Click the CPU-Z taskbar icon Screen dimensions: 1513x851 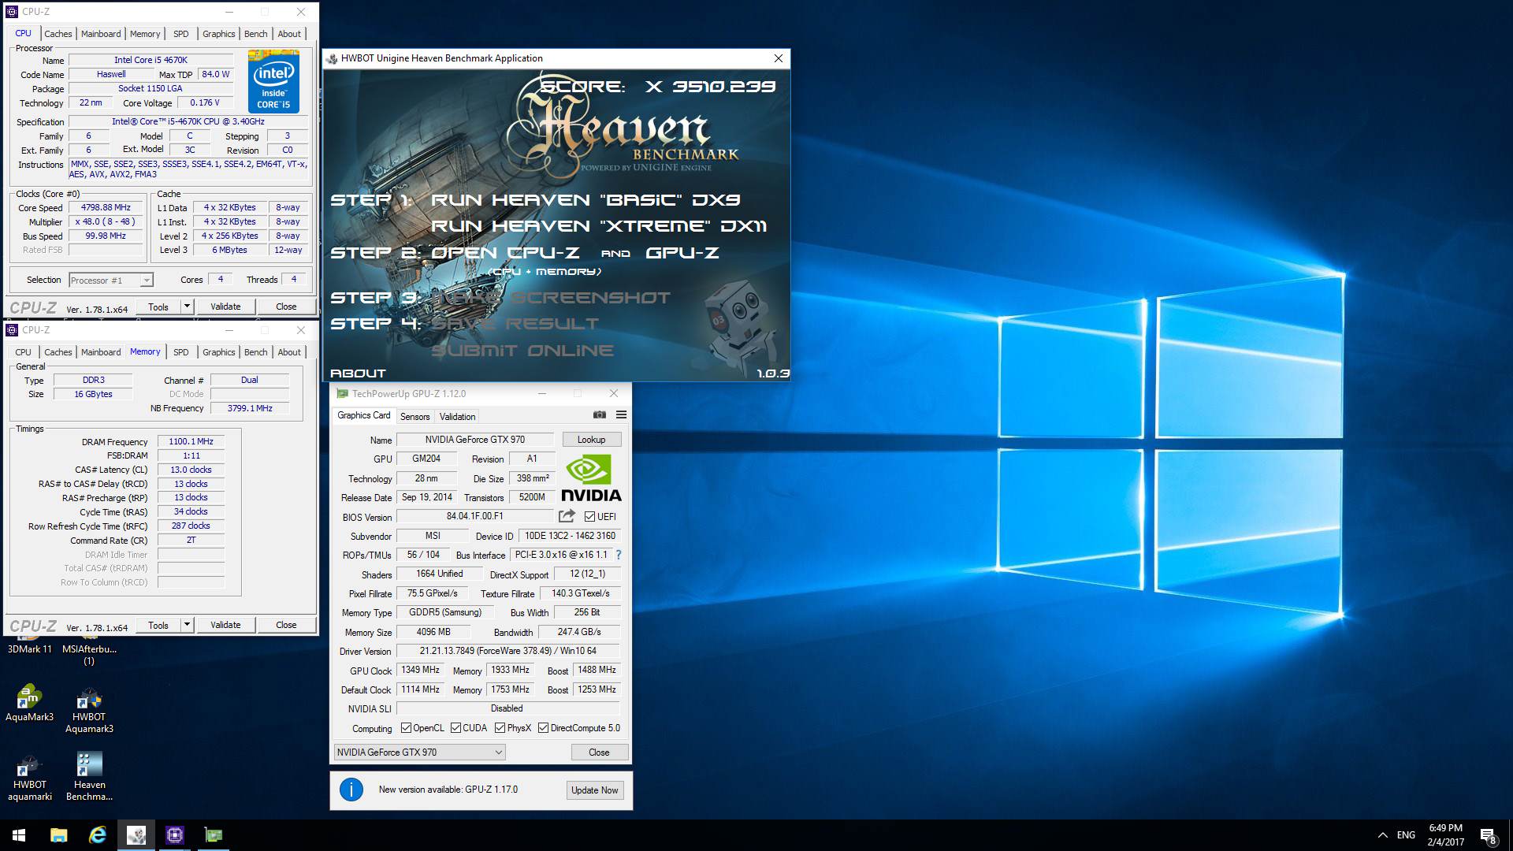point(174,835)
